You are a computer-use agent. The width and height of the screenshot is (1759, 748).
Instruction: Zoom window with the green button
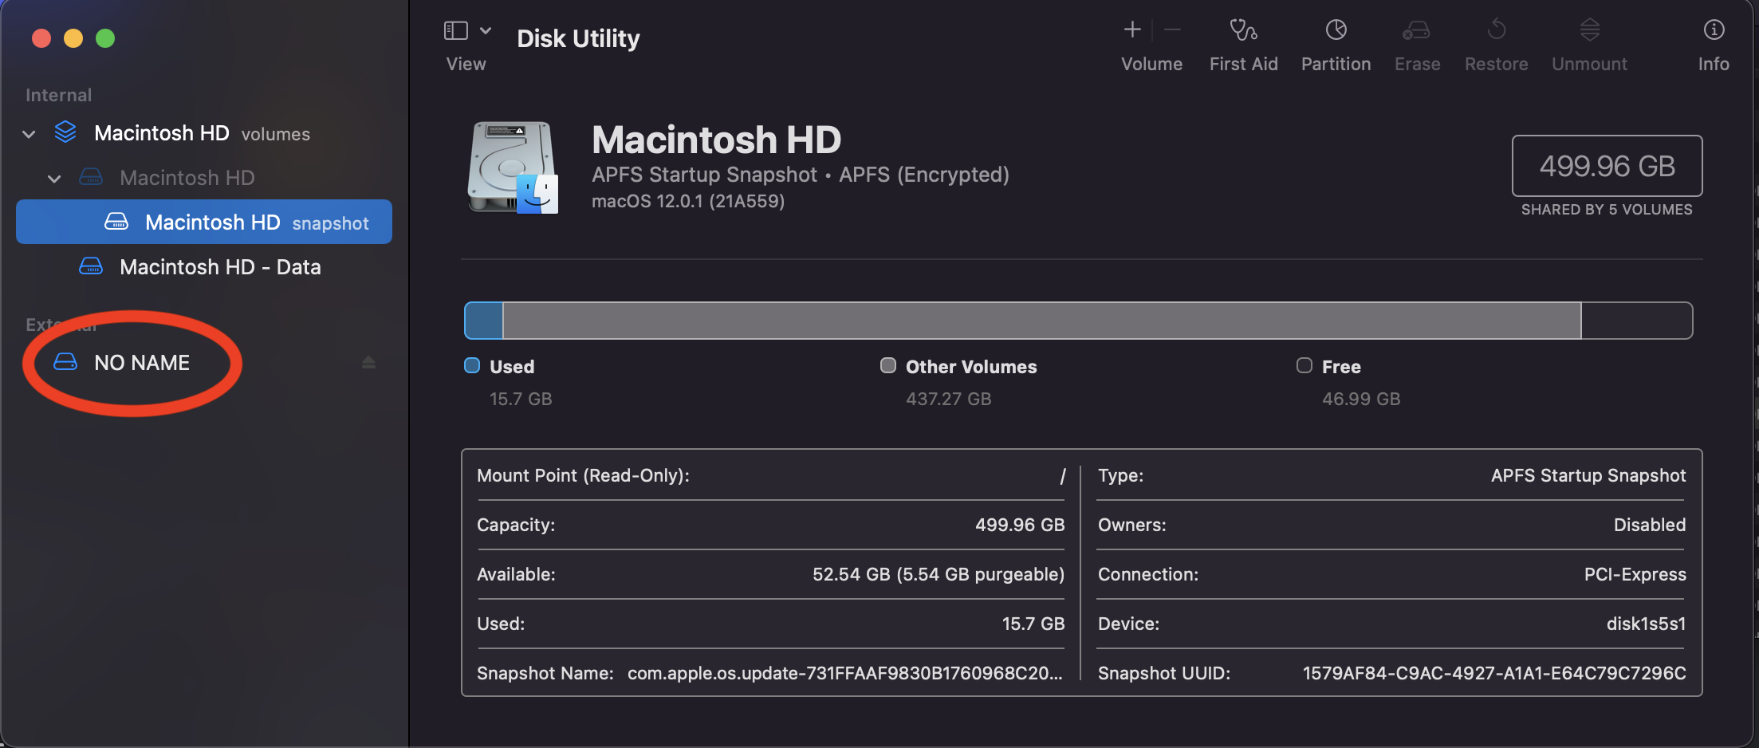(x=105, y=38)
